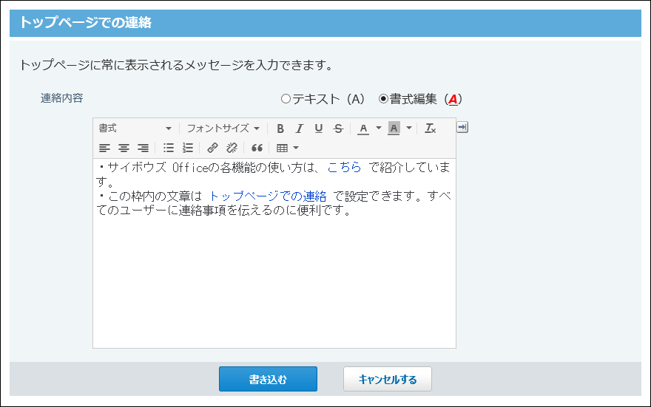Click text 便利です in editor

[x=322, y=211]
